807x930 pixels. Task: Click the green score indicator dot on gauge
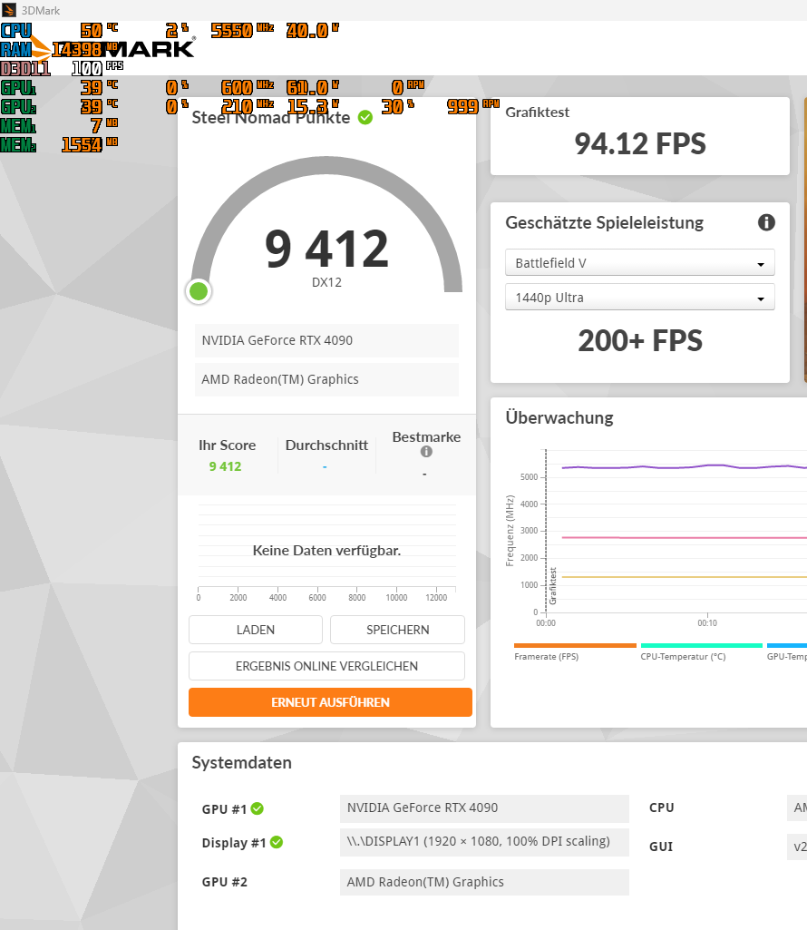click(199, 291)
